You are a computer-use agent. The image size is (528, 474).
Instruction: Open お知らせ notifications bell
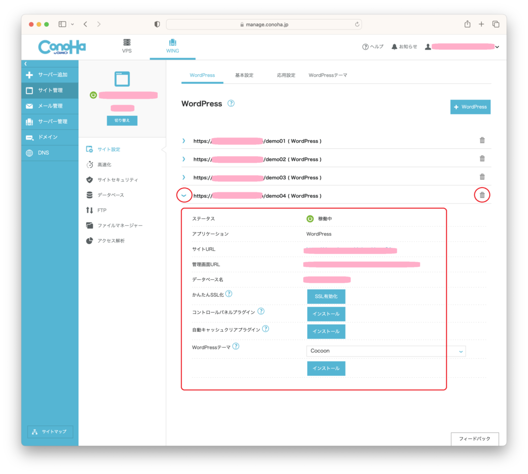(x=404, y=47)
